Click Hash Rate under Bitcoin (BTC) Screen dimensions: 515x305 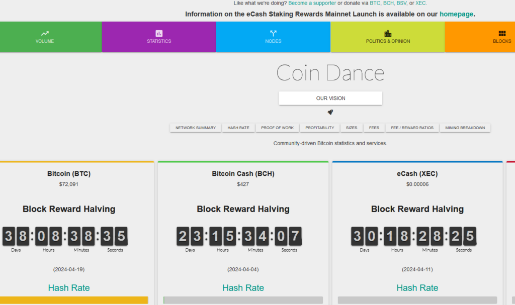[69, 287]
